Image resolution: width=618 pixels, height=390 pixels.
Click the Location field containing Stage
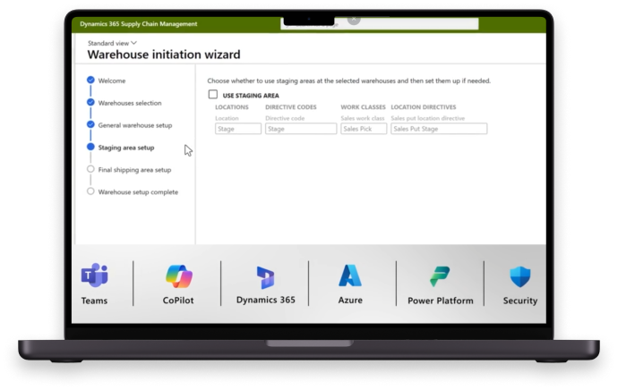tap(238, 129)
